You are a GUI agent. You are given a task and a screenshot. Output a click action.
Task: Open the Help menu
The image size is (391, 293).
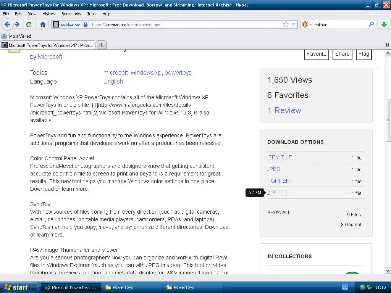(x=106, y=14)
